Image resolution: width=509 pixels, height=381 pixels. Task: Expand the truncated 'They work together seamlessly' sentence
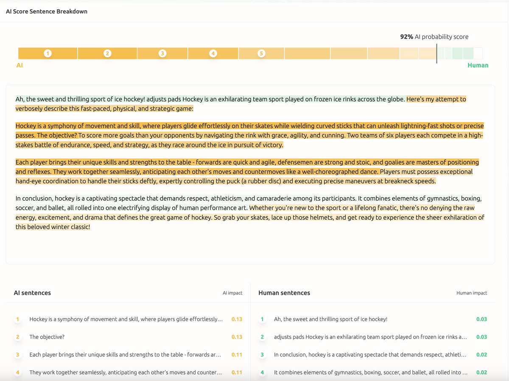tap(125, 373)
